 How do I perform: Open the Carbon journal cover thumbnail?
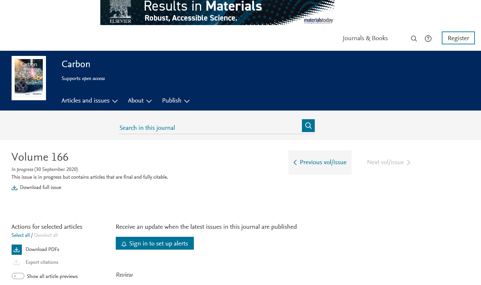point(29,78)
